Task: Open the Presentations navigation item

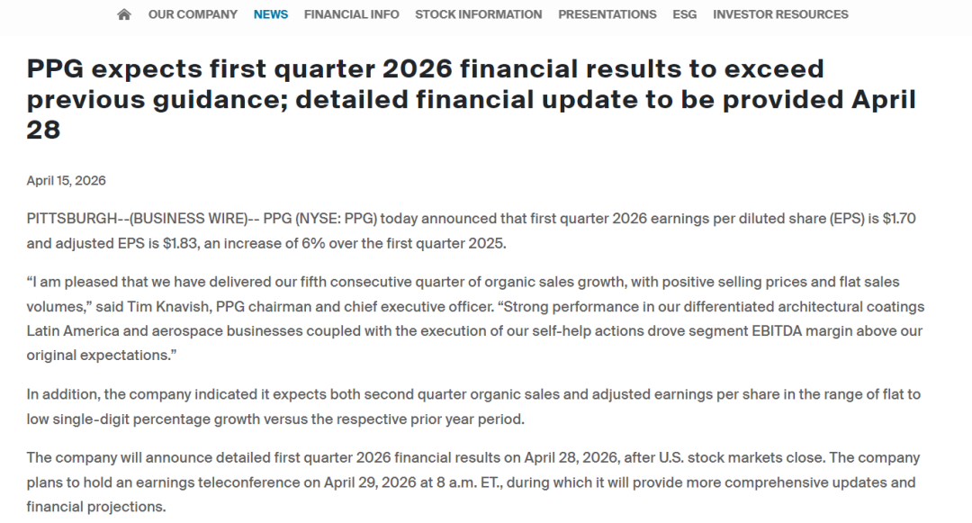Action: pyautogui.click(x=607, y=14)
